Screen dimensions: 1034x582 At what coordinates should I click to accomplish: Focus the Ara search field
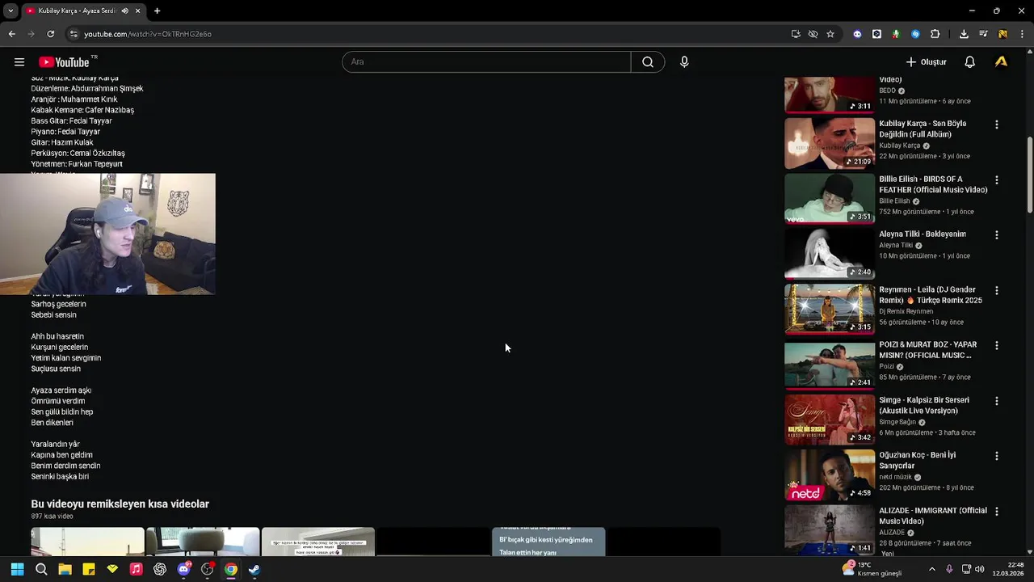click(x=486, y=62)
